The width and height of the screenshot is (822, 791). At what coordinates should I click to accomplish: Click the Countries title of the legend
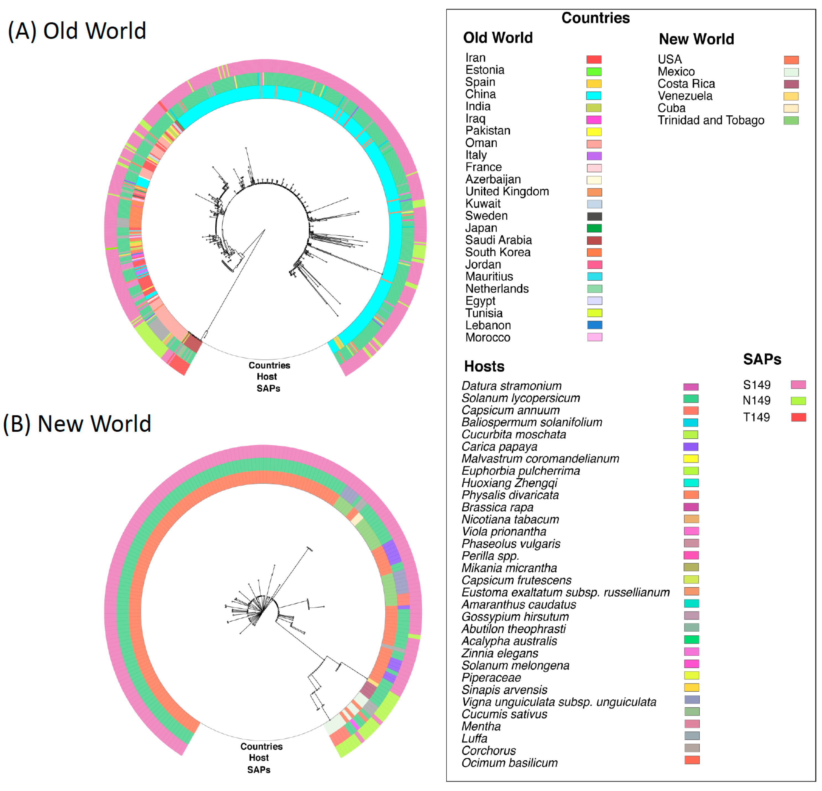(x=595, y=18)
